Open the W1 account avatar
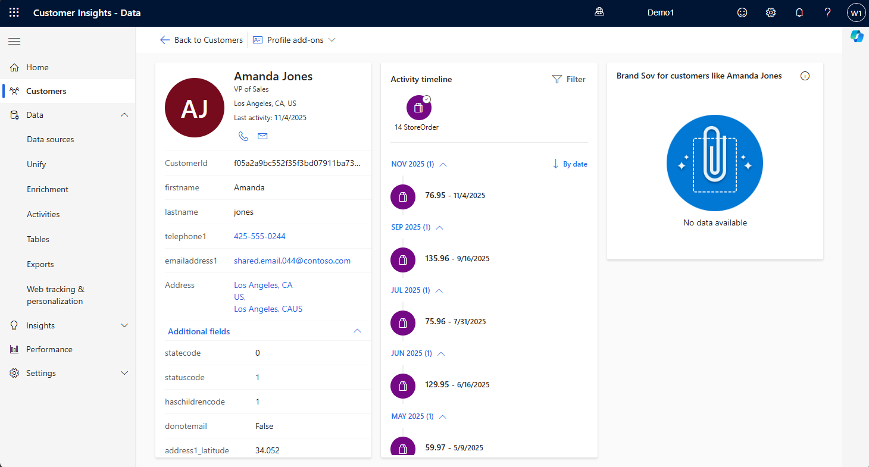This screenshot has height=467, width=869. click(x=856, y=12)
